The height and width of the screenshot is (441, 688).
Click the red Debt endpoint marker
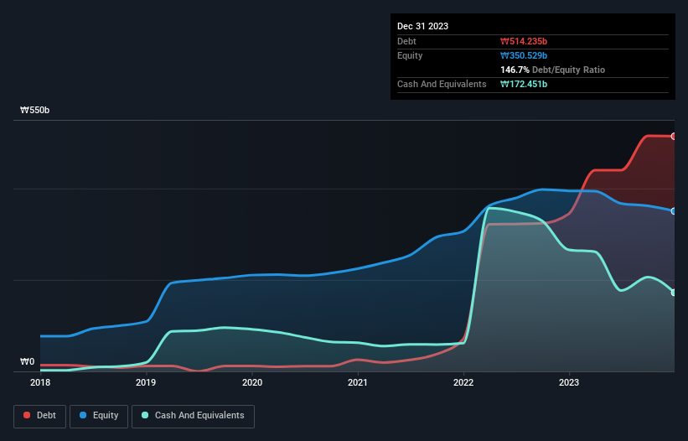674,137
